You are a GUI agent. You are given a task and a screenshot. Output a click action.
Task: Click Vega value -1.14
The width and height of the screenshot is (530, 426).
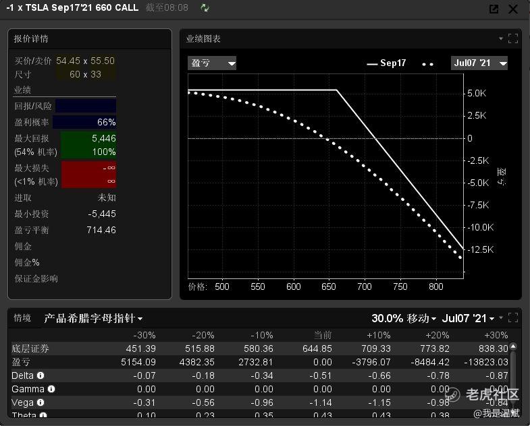pos(321,402)
